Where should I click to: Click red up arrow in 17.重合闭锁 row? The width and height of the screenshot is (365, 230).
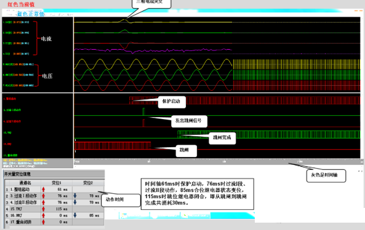(x=43, y=222)
